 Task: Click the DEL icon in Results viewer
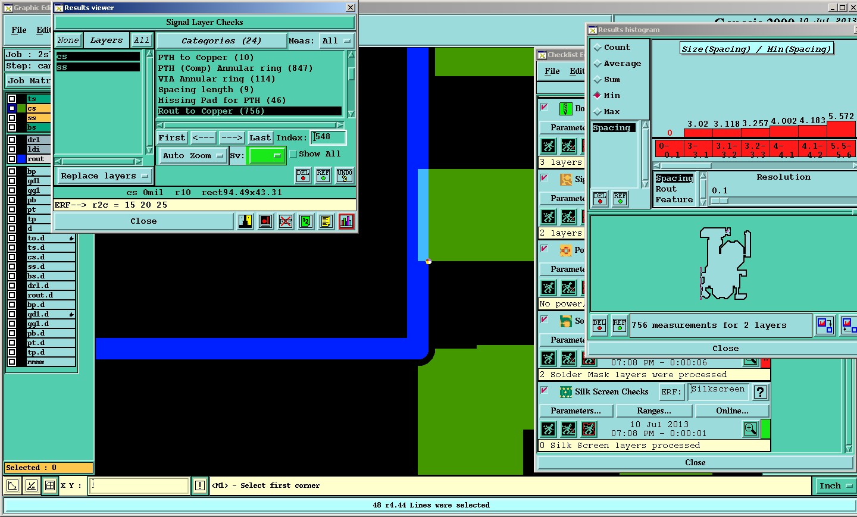303,175
